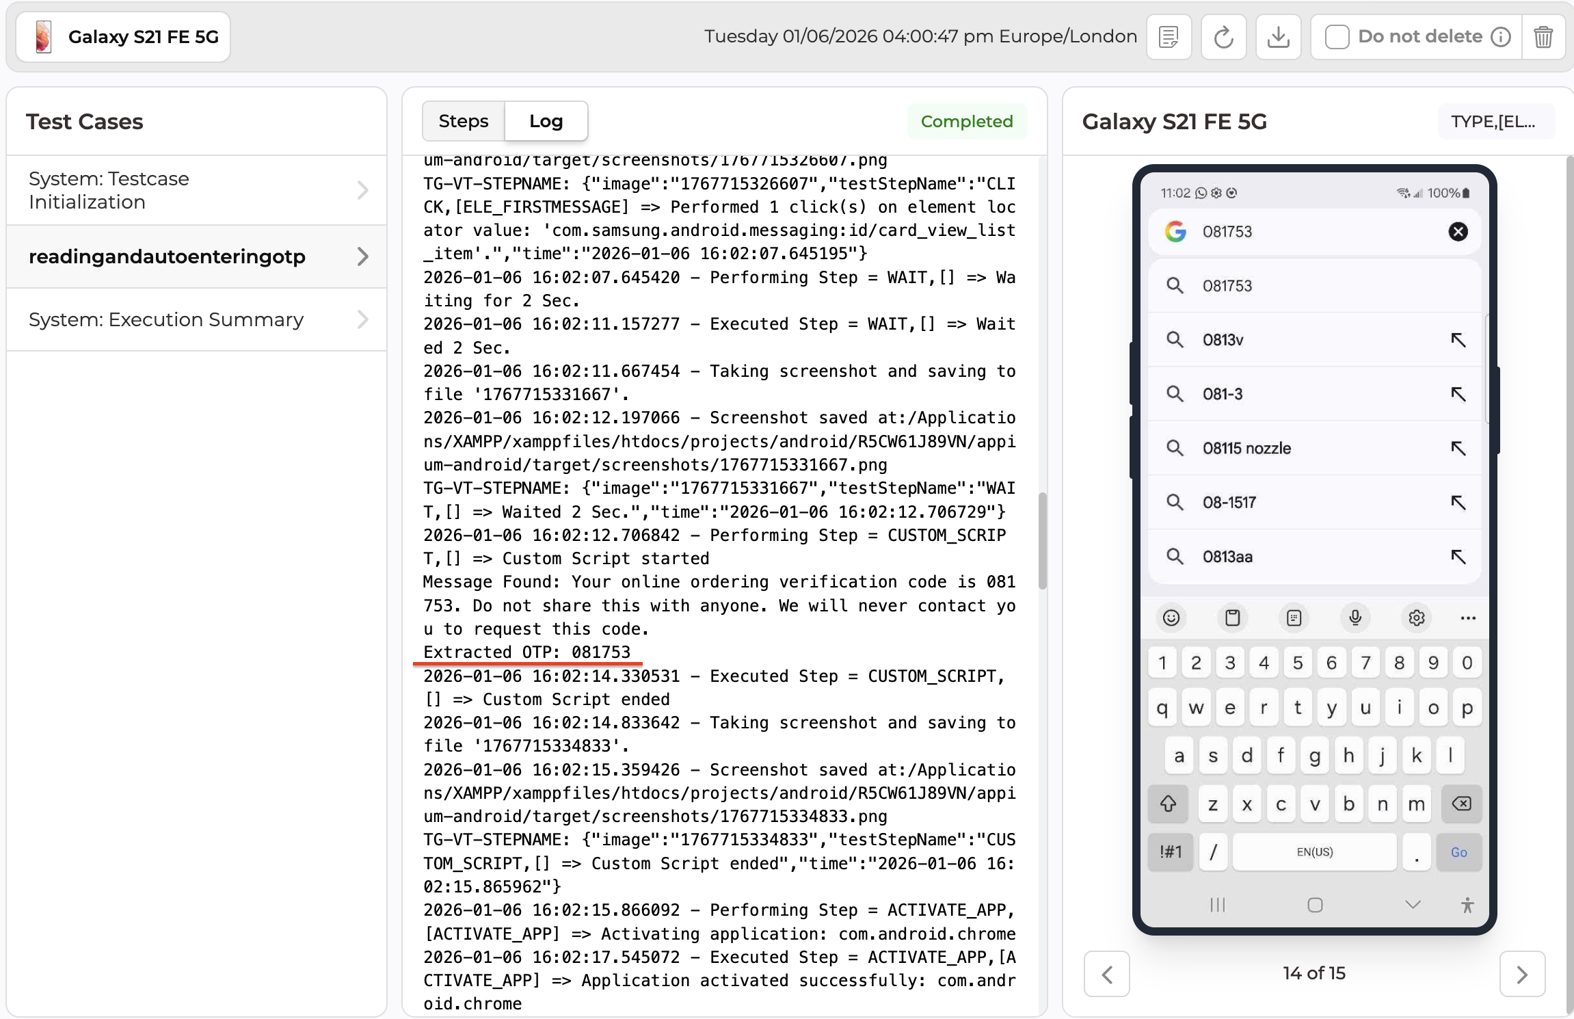Viewport: 1574px width, 1019px height.
Task: Click the refresh icon in header
Action: 1223,37
